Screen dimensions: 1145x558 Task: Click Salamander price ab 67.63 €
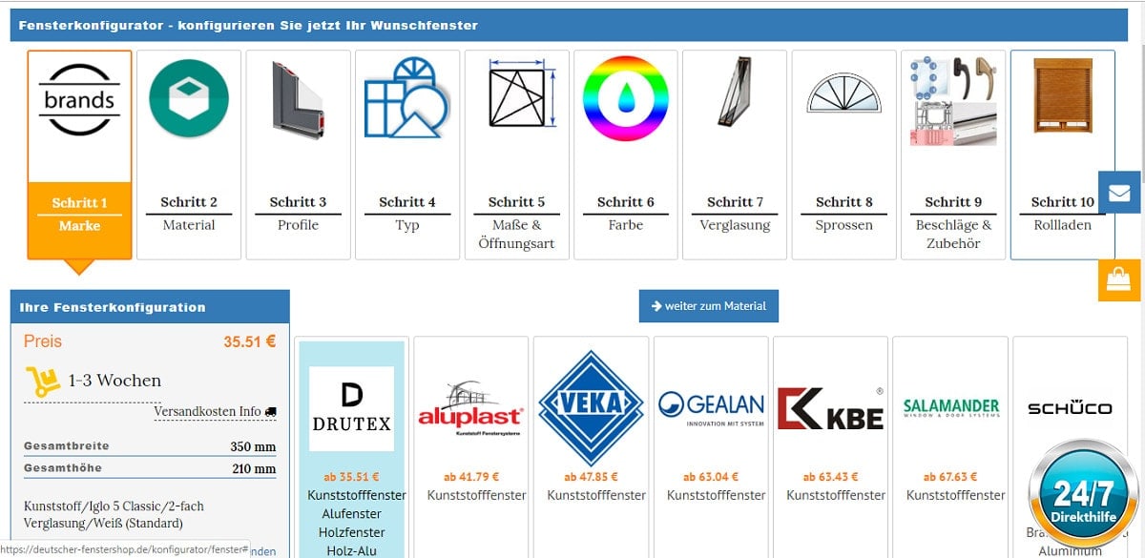pos(950,477)
